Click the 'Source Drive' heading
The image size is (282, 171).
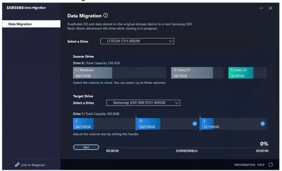pos(83,57)
